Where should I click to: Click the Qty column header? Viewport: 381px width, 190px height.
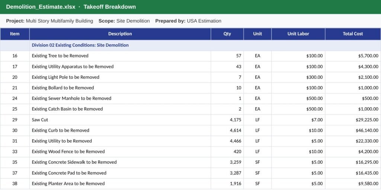(227, 34)
